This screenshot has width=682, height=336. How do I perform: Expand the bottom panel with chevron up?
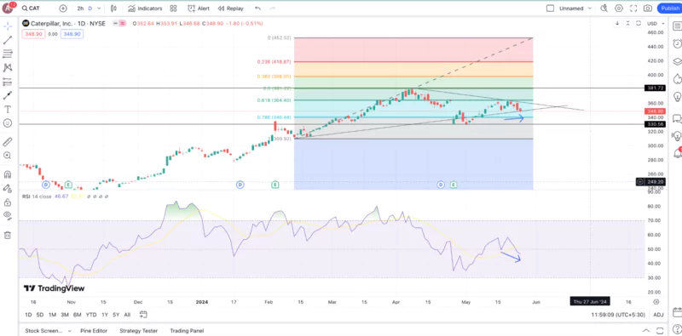pos(646,331)
